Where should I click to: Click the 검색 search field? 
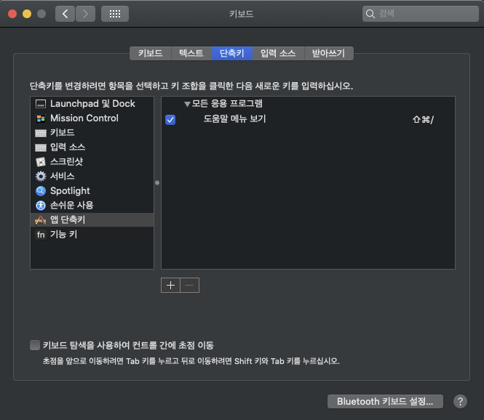421,14
